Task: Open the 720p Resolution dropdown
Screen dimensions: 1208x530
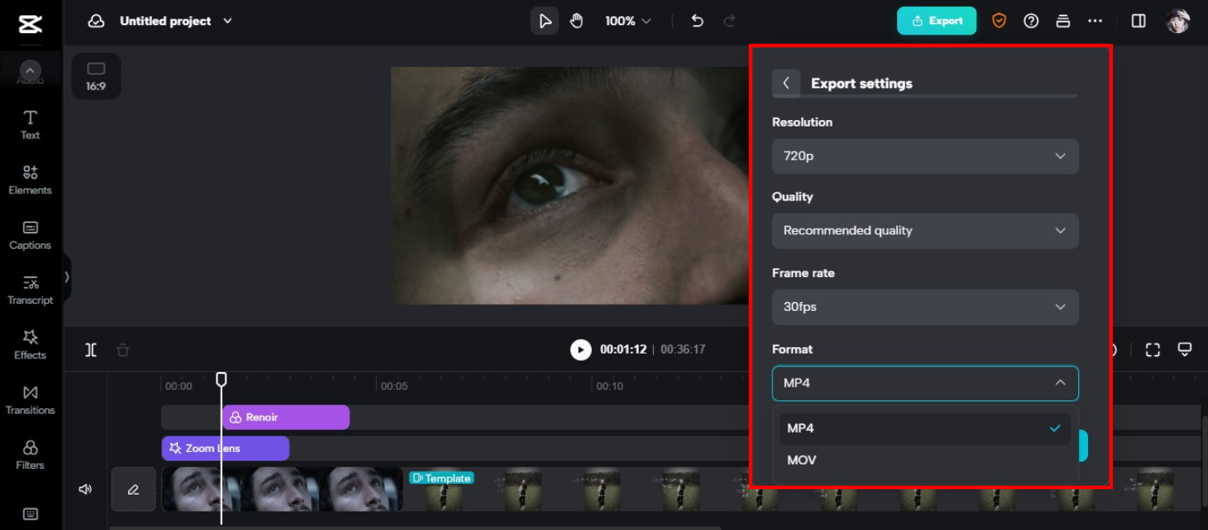Action: click(x=925, y=156)
